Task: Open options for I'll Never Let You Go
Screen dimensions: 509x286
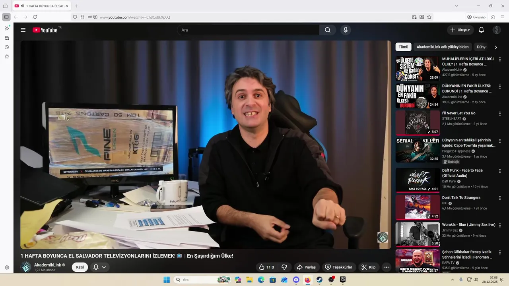Action: [500, 114]
